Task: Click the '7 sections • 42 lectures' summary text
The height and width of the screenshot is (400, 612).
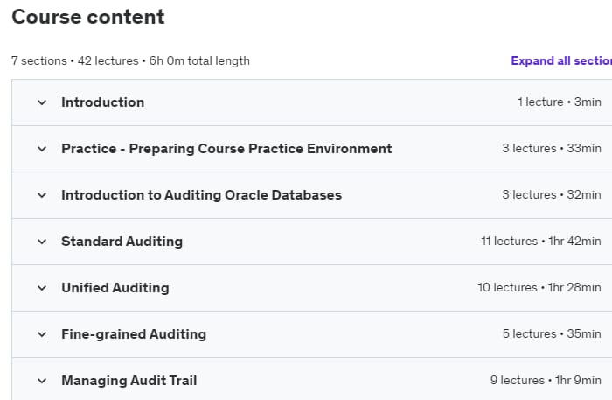Action: [75, 61]
